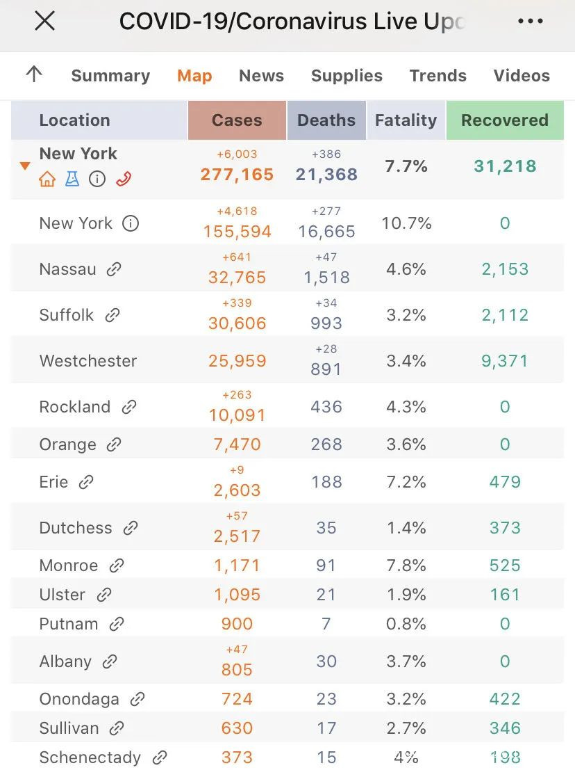Click the orange home icon under New York
This screenshot has height=770, width=575.
pyautogui.click(x=47, y=179)
